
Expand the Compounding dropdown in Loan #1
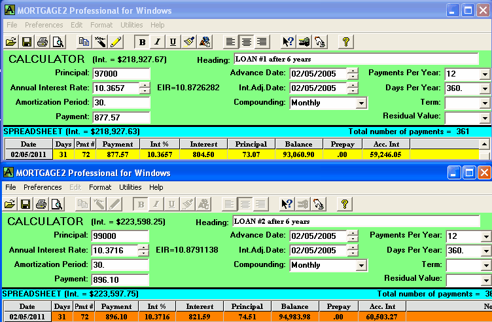[360, 103]
